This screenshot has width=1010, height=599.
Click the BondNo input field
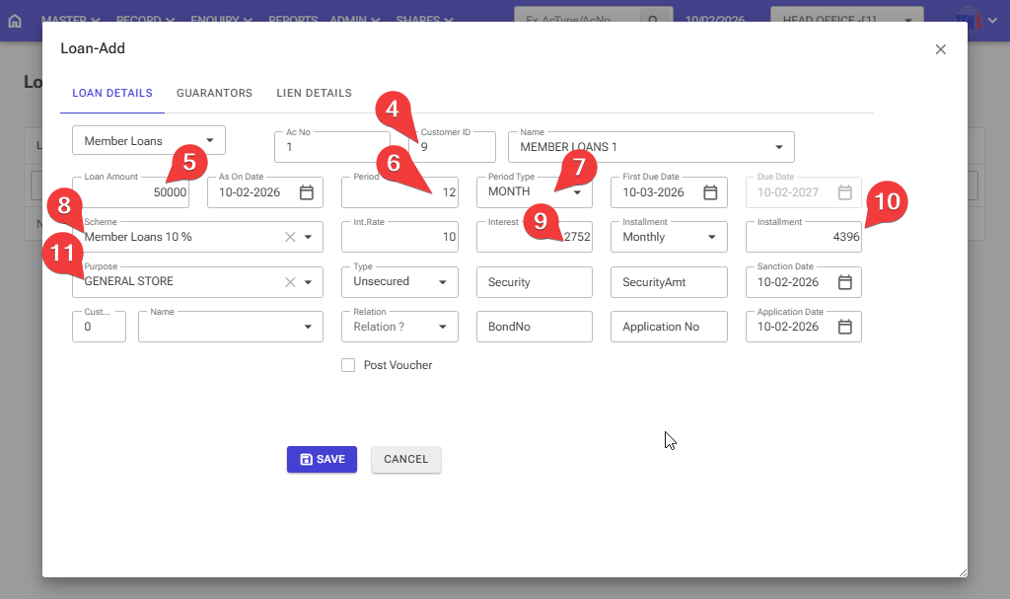pos(534,327)
